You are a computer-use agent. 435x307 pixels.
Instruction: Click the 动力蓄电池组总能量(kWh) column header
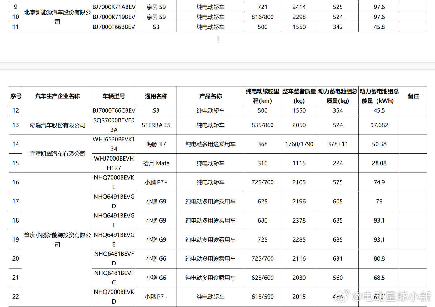pos(379,96)
